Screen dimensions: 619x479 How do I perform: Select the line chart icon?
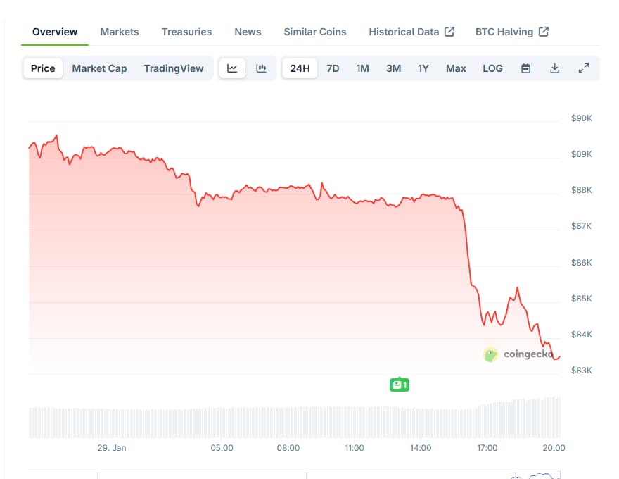pyautogui.click(x=232, y=68)
